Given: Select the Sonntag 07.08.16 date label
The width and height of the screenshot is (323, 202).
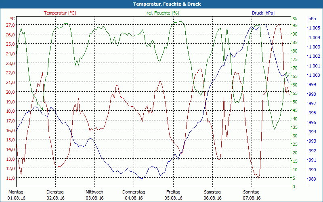Looking at the screenshot, I should pos(252,195).
